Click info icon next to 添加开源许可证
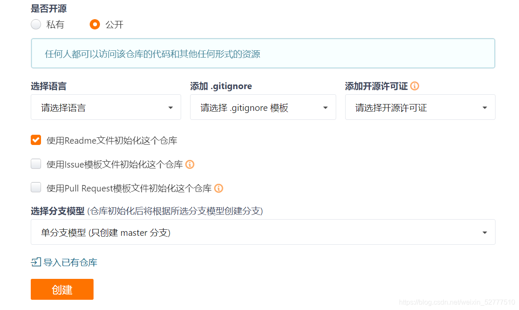The image size is (519, 310). pos(414,86)
